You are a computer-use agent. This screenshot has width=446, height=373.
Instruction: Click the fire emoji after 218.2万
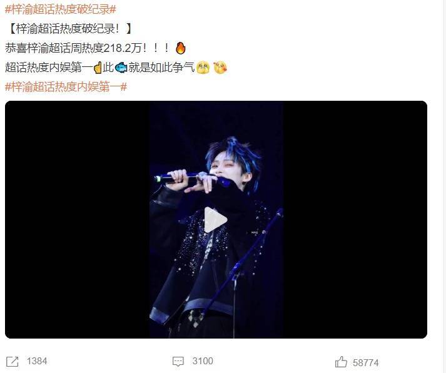(180, 48)
